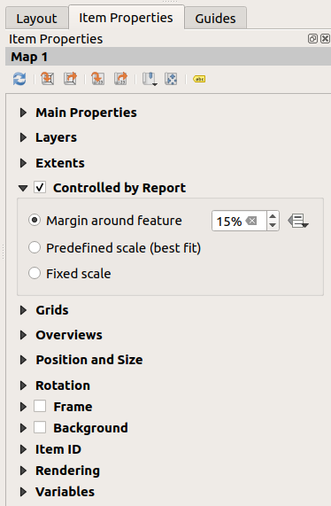
Task: Set map extent to match main canvas
Action: 48,79
